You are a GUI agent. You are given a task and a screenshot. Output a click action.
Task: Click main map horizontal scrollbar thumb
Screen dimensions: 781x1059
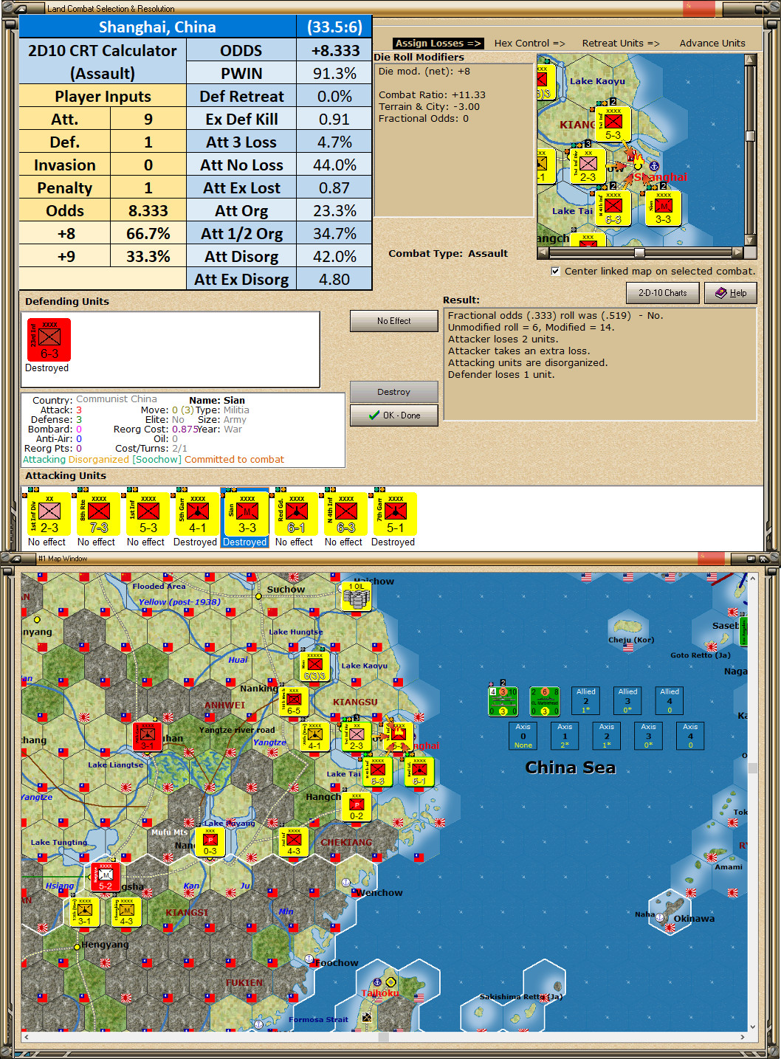[384, 1037]
